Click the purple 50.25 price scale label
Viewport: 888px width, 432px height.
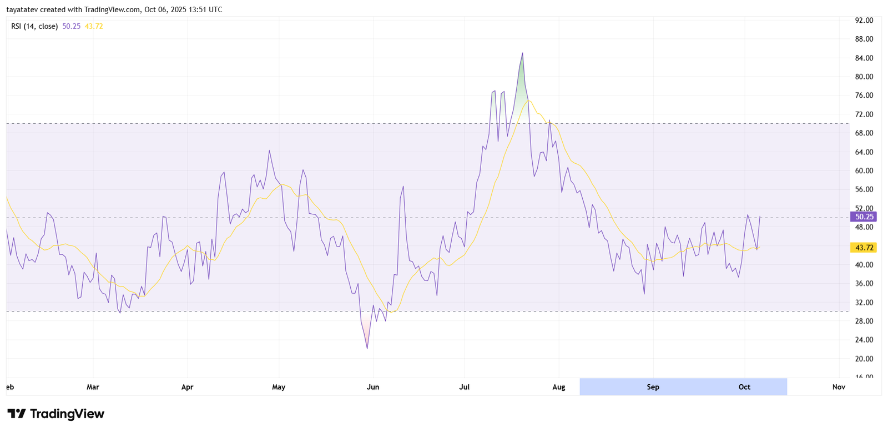(x=864, y=217)
